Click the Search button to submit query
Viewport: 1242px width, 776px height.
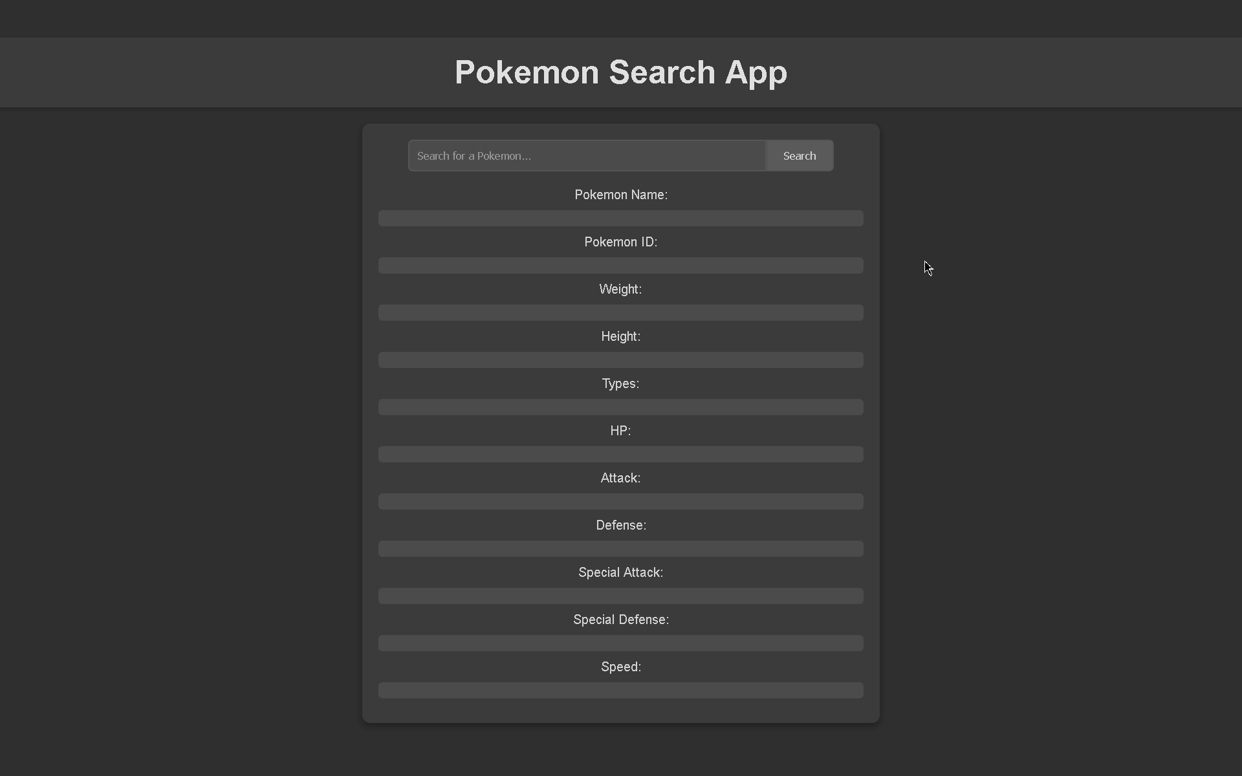point(798,156)
